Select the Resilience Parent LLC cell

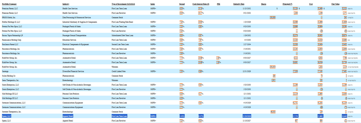(11, 44)
